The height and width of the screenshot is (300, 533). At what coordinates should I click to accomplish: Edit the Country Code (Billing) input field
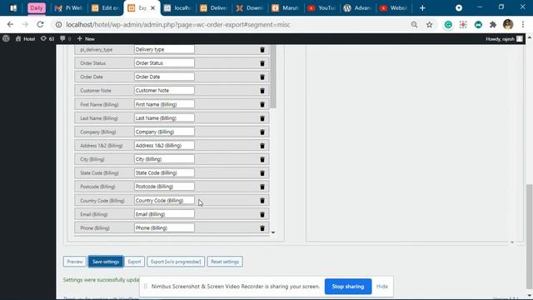pyautogui.click(x=164, y=200)
